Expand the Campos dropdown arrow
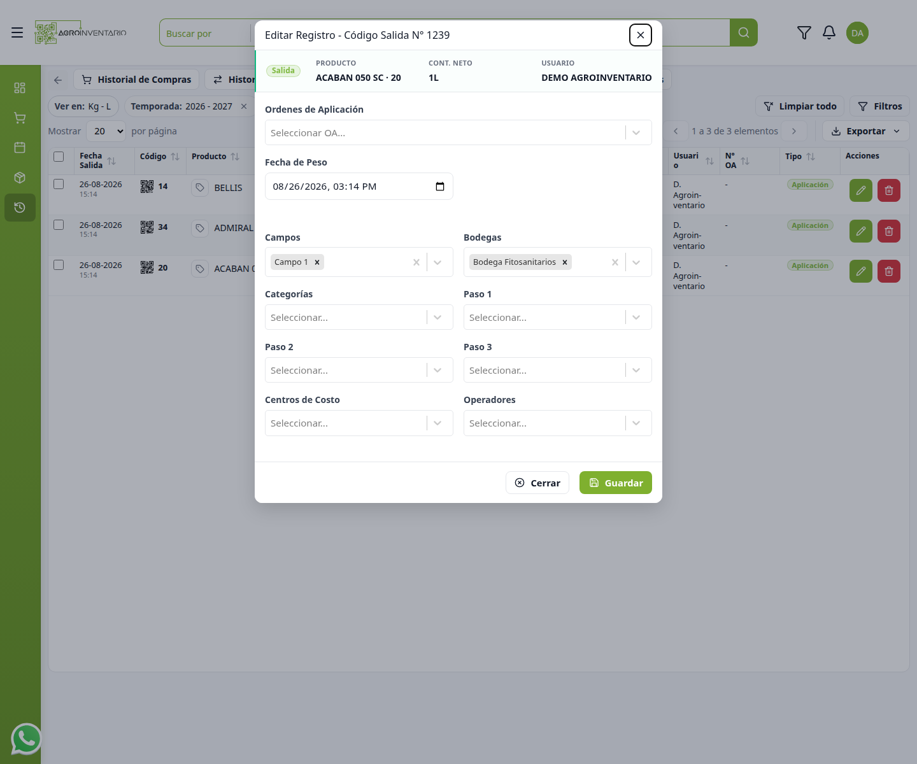917x764 pixels. [x=437, y=262]
